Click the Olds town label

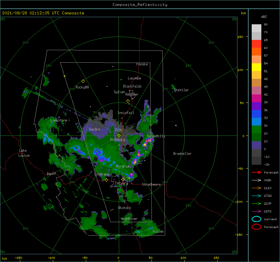[119, 130]
